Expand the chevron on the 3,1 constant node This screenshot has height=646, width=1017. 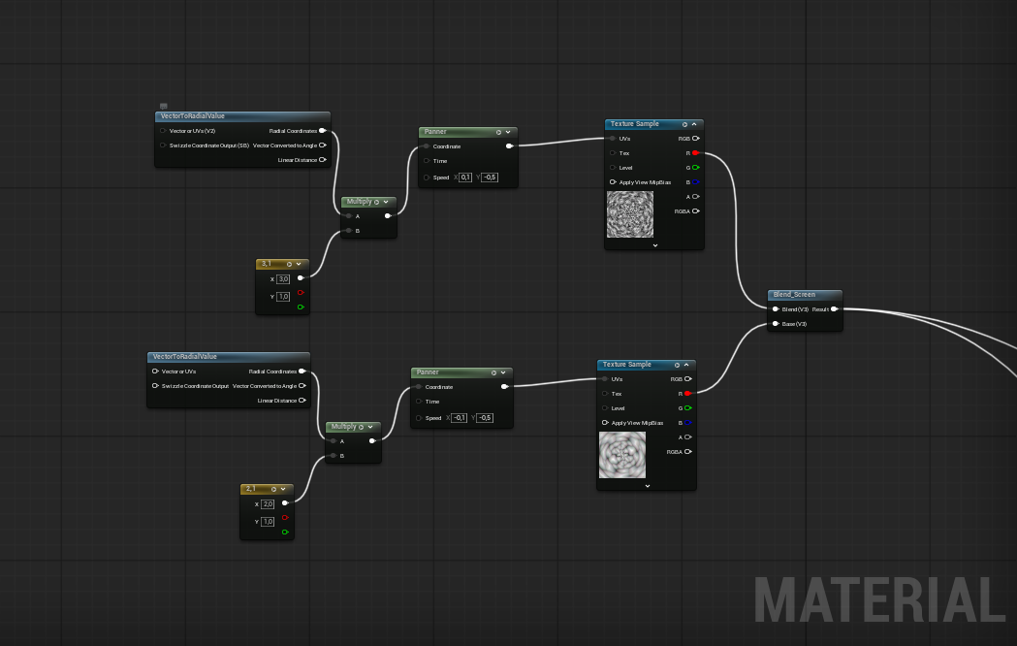[x=299, y=264]
